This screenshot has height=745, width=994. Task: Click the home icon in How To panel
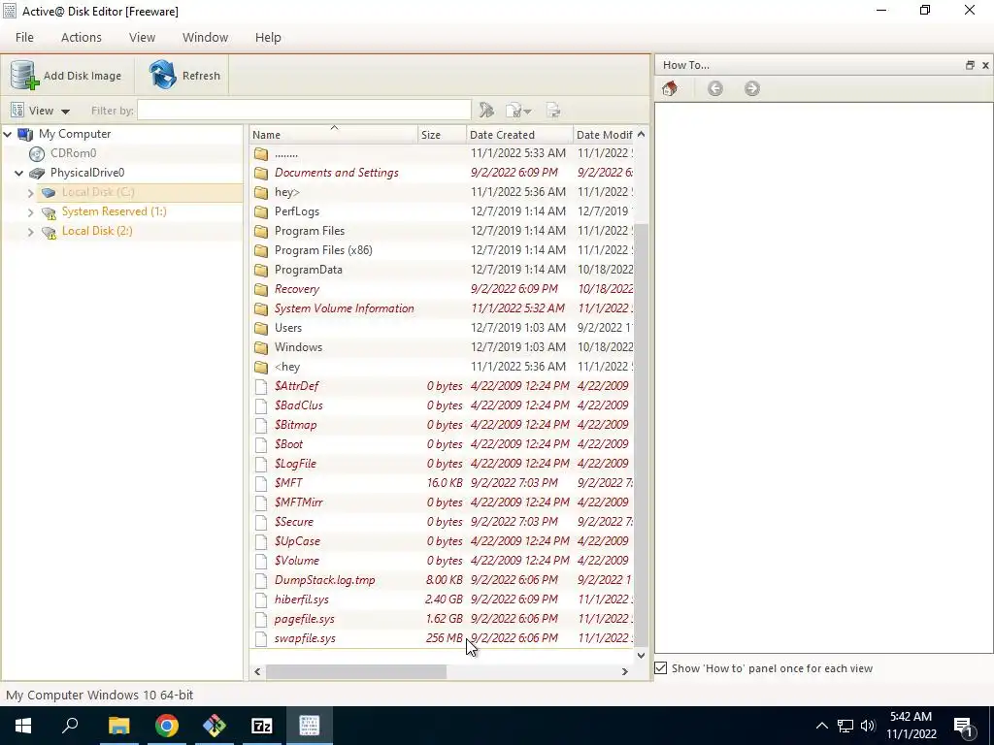[x=670, y=88]
